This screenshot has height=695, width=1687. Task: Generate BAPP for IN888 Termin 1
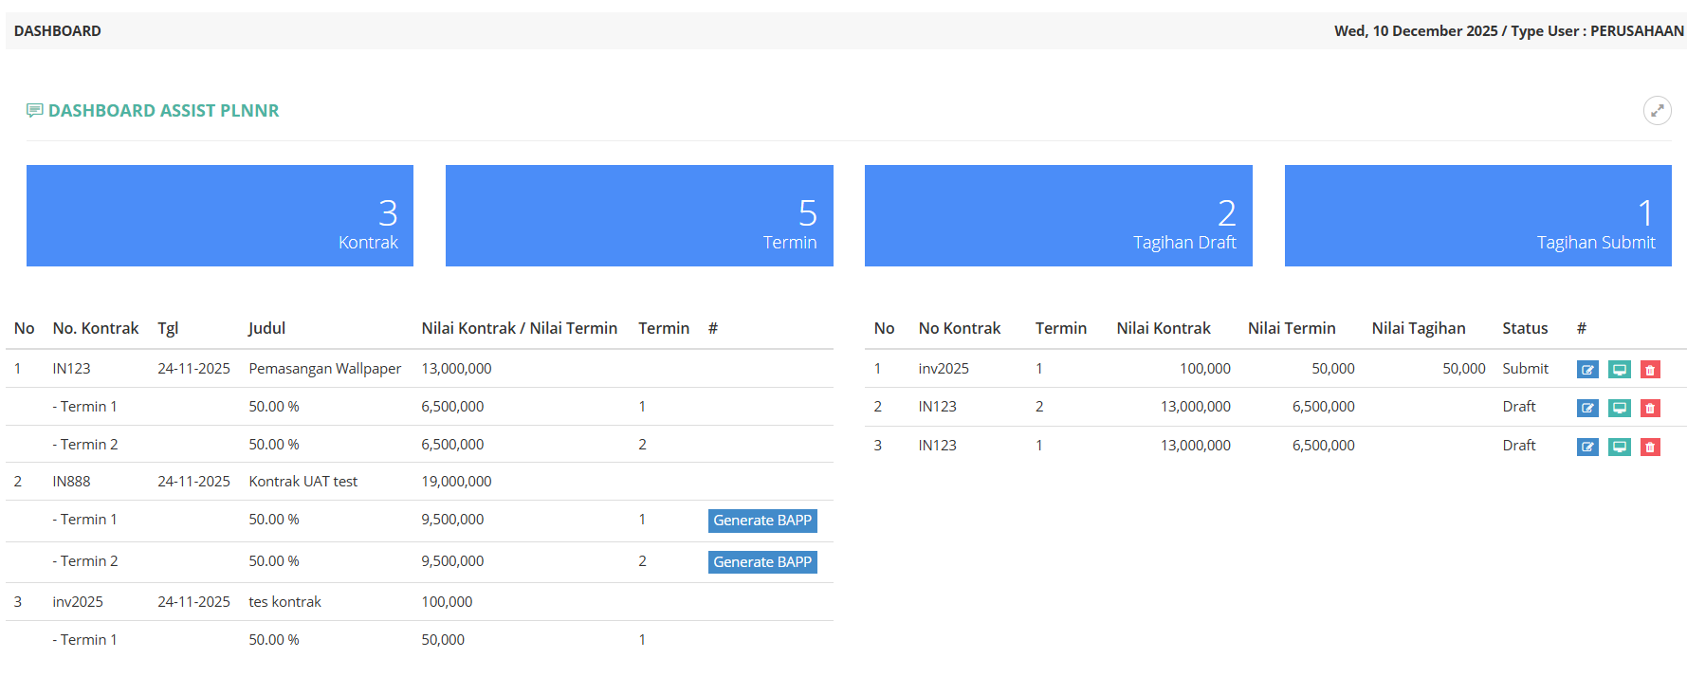click(x=761, y=521)
